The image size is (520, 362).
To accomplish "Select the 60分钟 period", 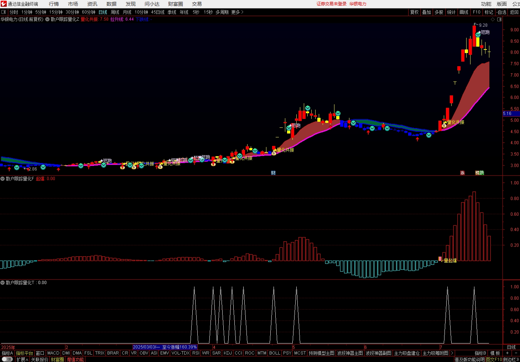I will pyautogui.click(x=89, y=12).
